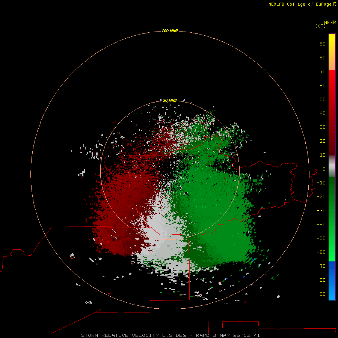Click the KT units label above color scale

320,26
